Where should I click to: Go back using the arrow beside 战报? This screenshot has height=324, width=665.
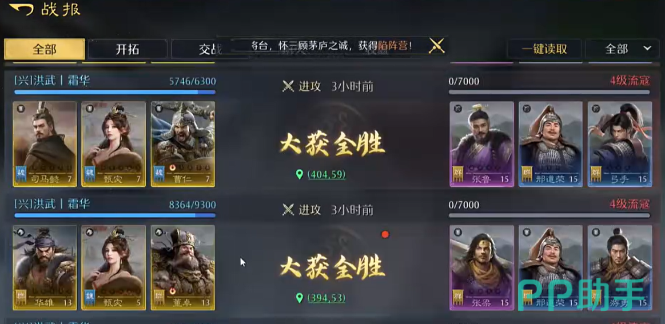[x=21, y=9]
